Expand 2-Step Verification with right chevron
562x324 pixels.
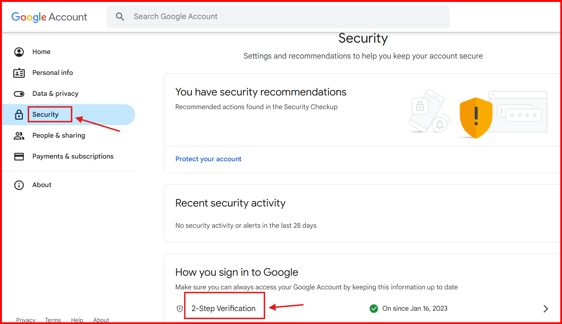(546, 309)
